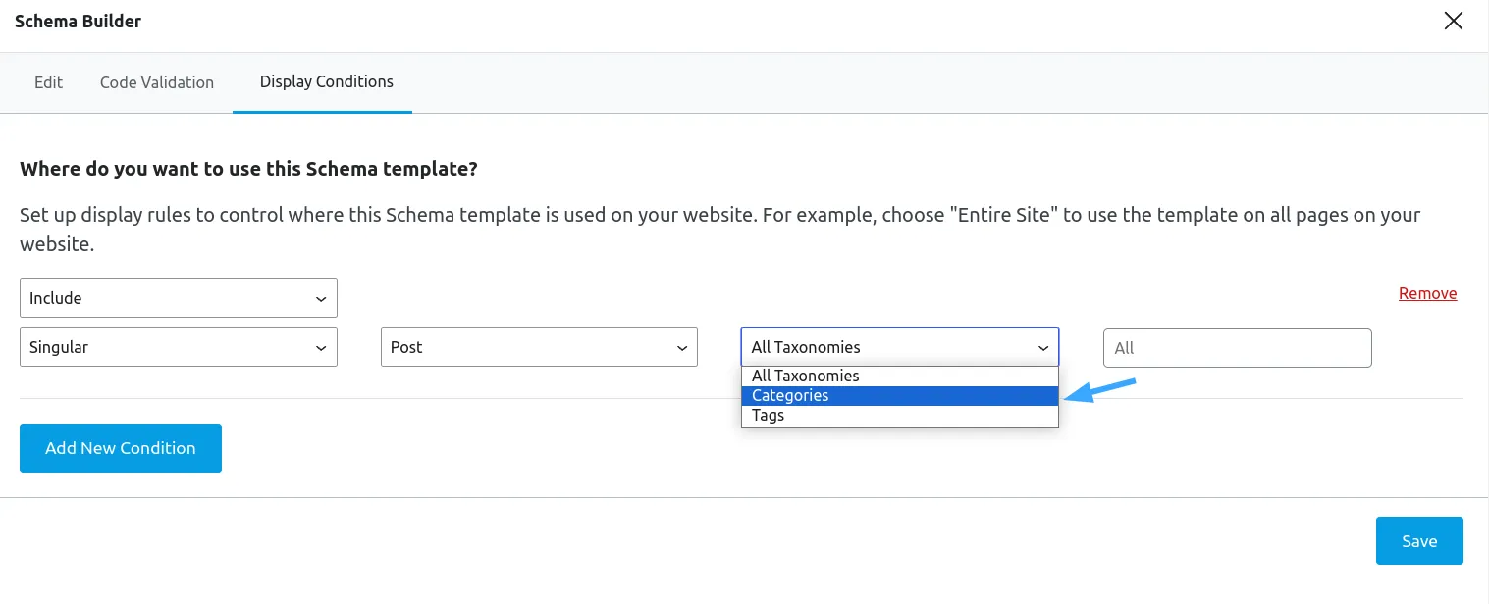This screenshot has height=604, width=1489.
Task: Click the chevron on the Singular select
Action: click(x=321, y=348)
